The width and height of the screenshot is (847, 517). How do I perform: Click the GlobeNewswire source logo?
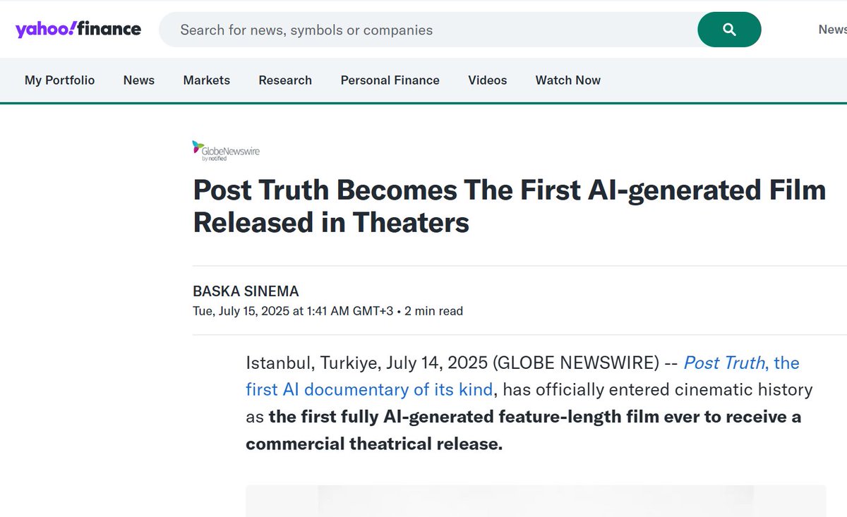tap(226, 150)
